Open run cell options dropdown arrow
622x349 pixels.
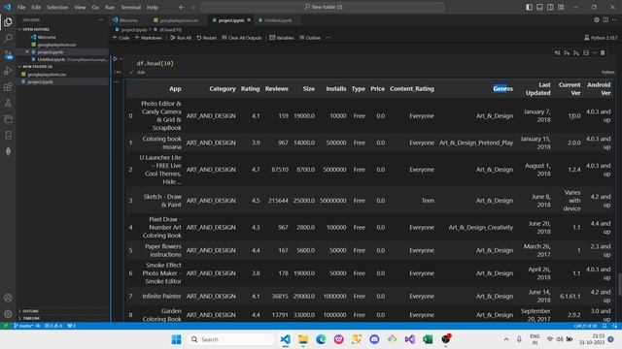click(121, 59)
